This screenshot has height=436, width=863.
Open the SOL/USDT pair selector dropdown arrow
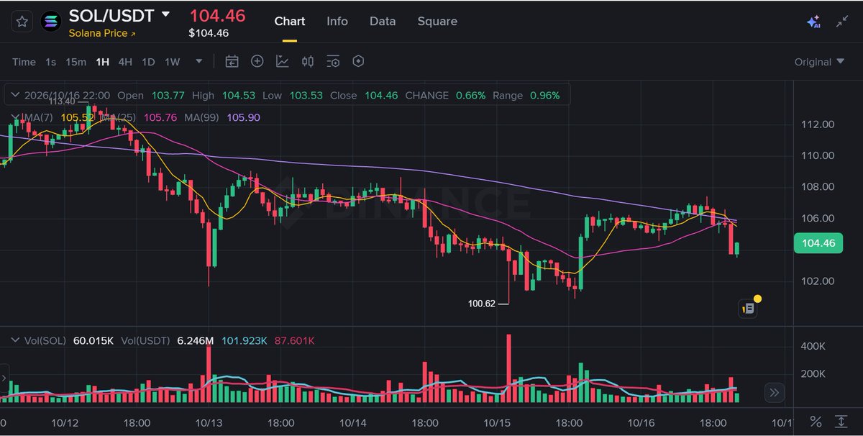point(166,14)
